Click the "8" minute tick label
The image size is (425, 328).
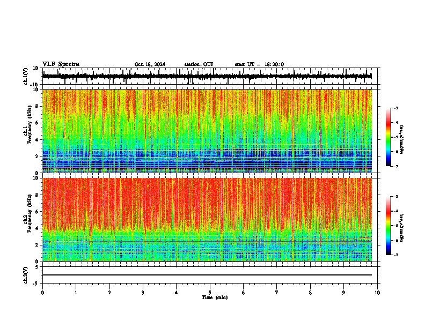click(310, 293)
